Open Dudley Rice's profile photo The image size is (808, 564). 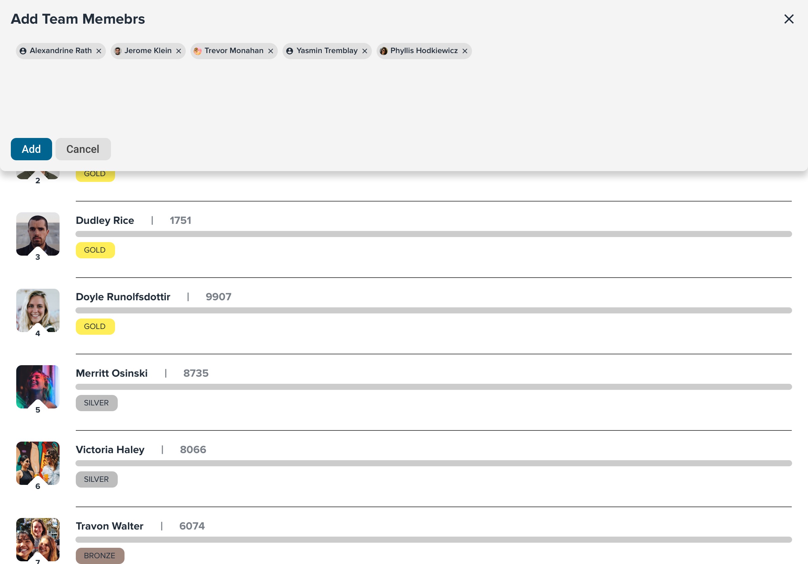coord(38,234)
